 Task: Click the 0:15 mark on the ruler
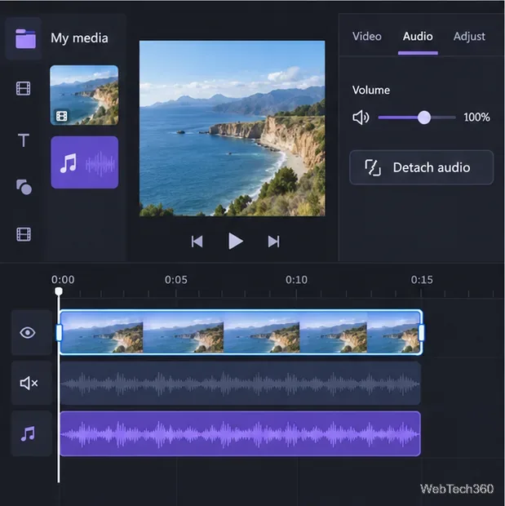point(422,280)
